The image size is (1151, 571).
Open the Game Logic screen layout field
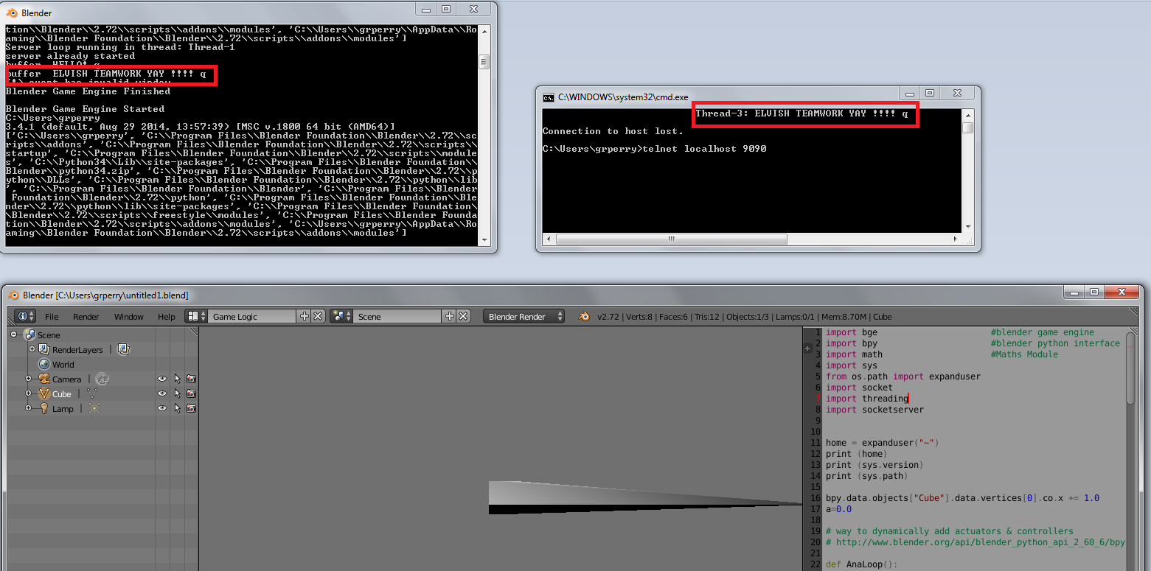pos(253,316)
